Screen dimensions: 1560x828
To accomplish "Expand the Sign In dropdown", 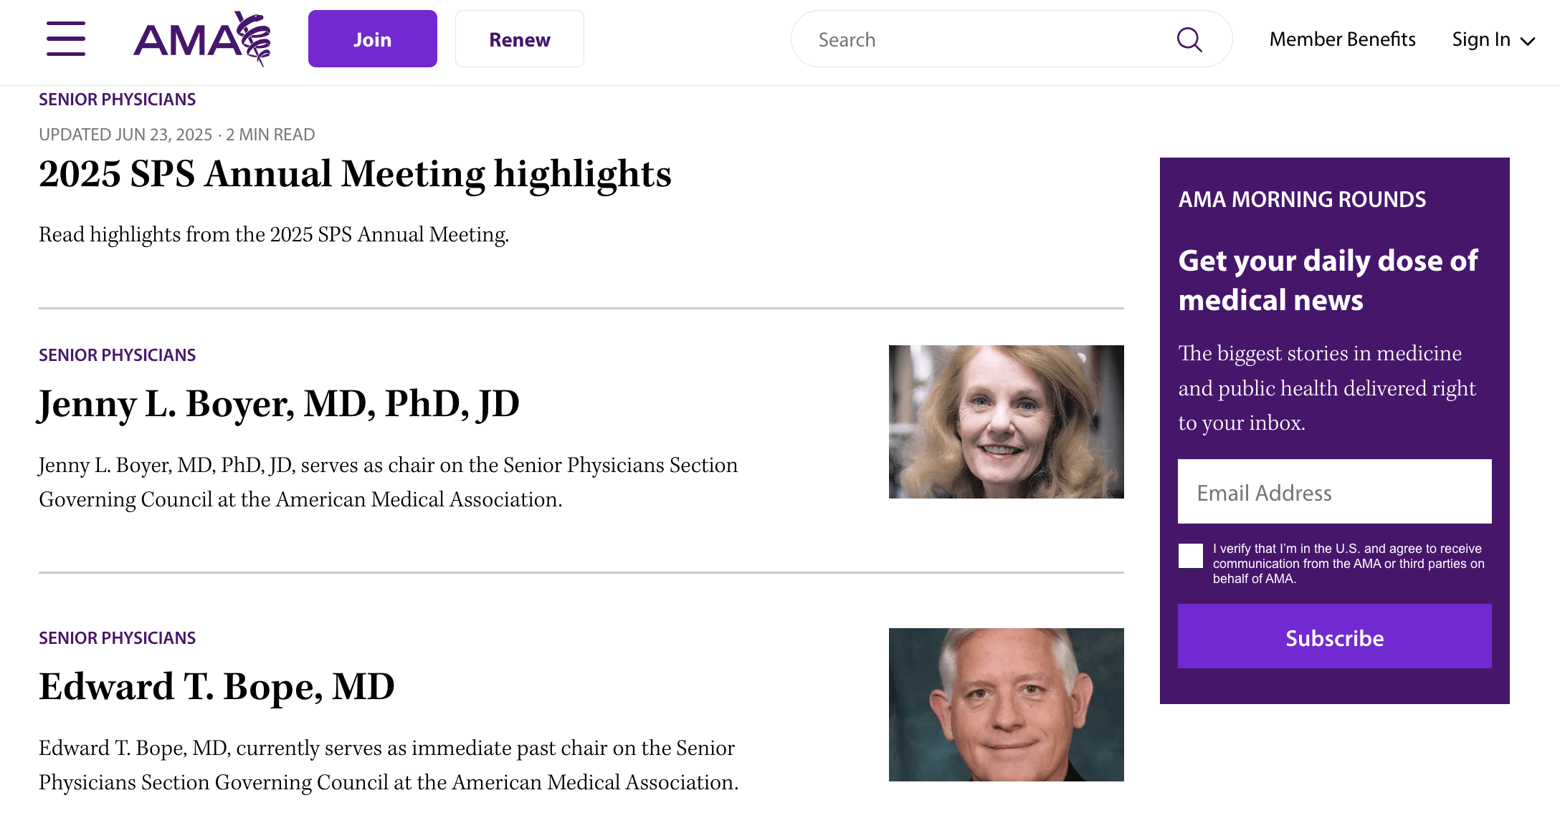I will (1493, 39).
